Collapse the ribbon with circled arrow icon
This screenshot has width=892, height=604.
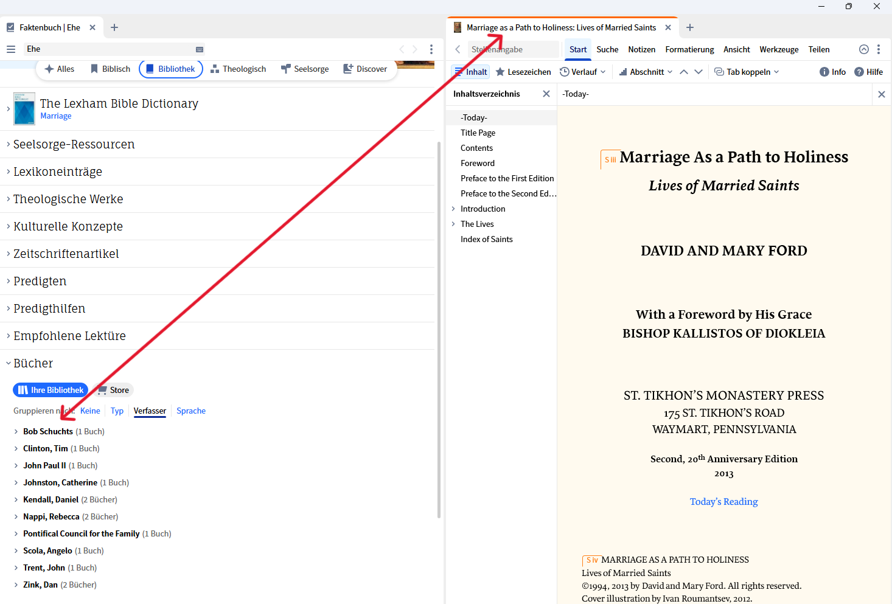point(864,49)
